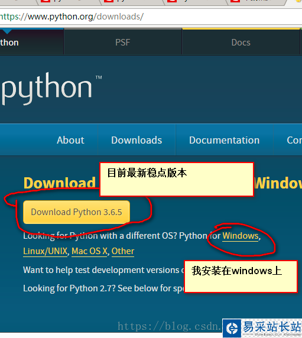The width and height of the screenshot is (302, 338).
Task: Open the Mac OS X download link
Action: pyautogui.click(x=89, y=251)
